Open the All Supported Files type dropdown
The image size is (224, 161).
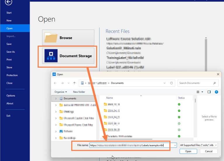[x=198, y=145]
